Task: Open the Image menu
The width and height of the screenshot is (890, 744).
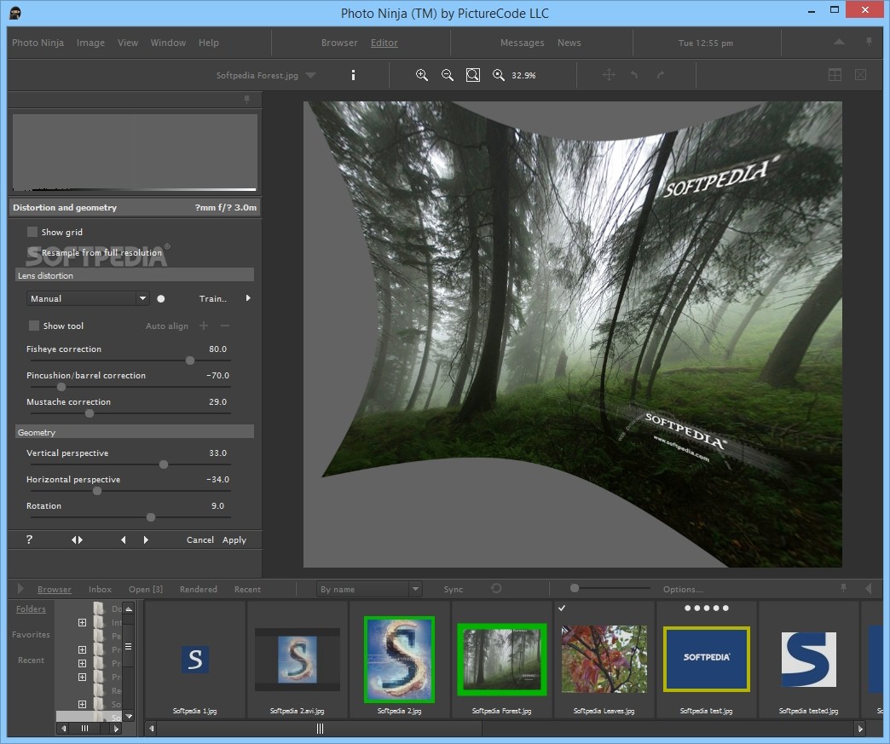Action: (x=91, y=43)
